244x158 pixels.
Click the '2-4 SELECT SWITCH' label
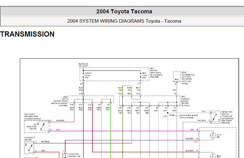point(29,138)
